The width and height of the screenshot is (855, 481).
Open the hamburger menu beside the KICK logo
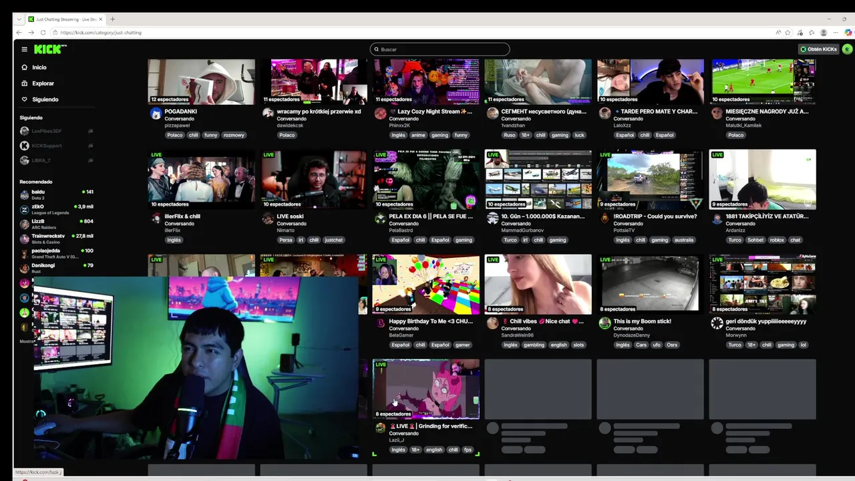[x=24, y=49]
